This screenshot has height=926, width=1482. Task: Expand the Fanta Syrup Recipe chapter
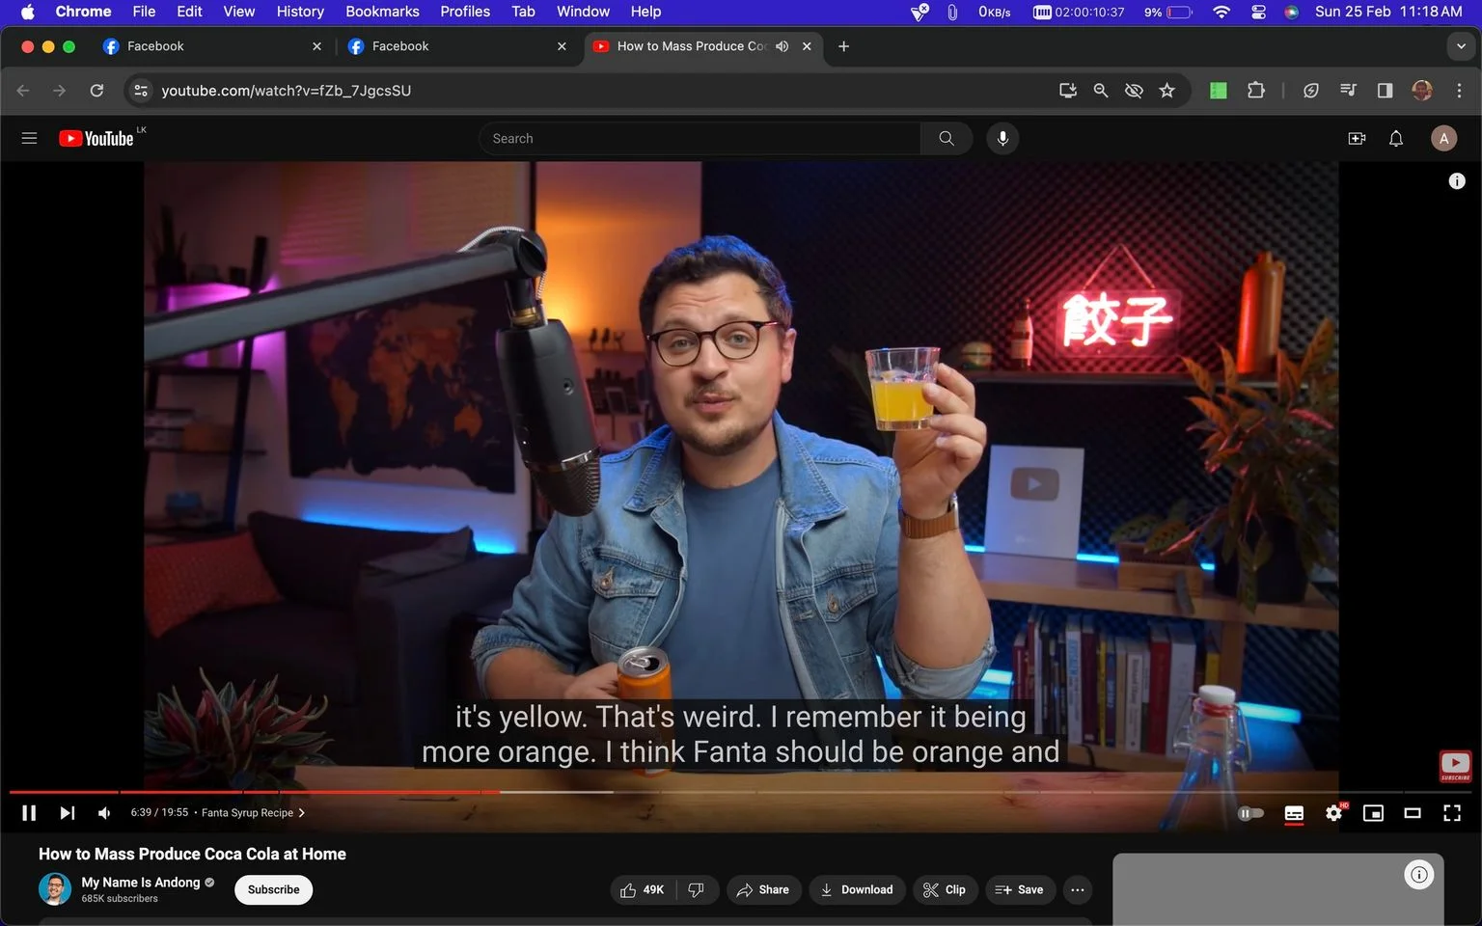(x=253, y=813)
